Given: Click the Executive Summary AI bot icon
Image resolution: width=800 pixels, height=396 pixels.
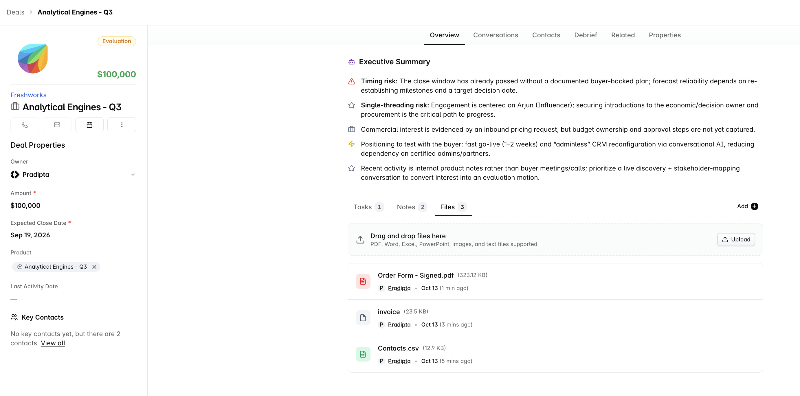Looking at the screenshot, I should click(351, 62).
